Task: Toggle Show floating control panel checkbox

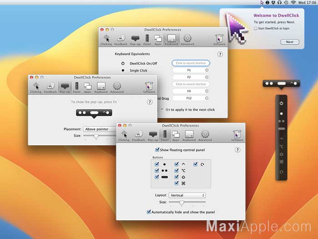Action: [157, 150]
